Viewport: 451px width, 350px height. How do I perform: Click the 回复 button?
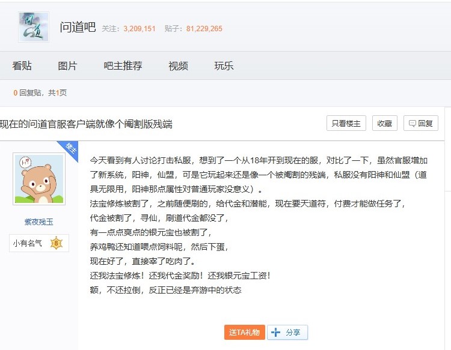[421, 123]
